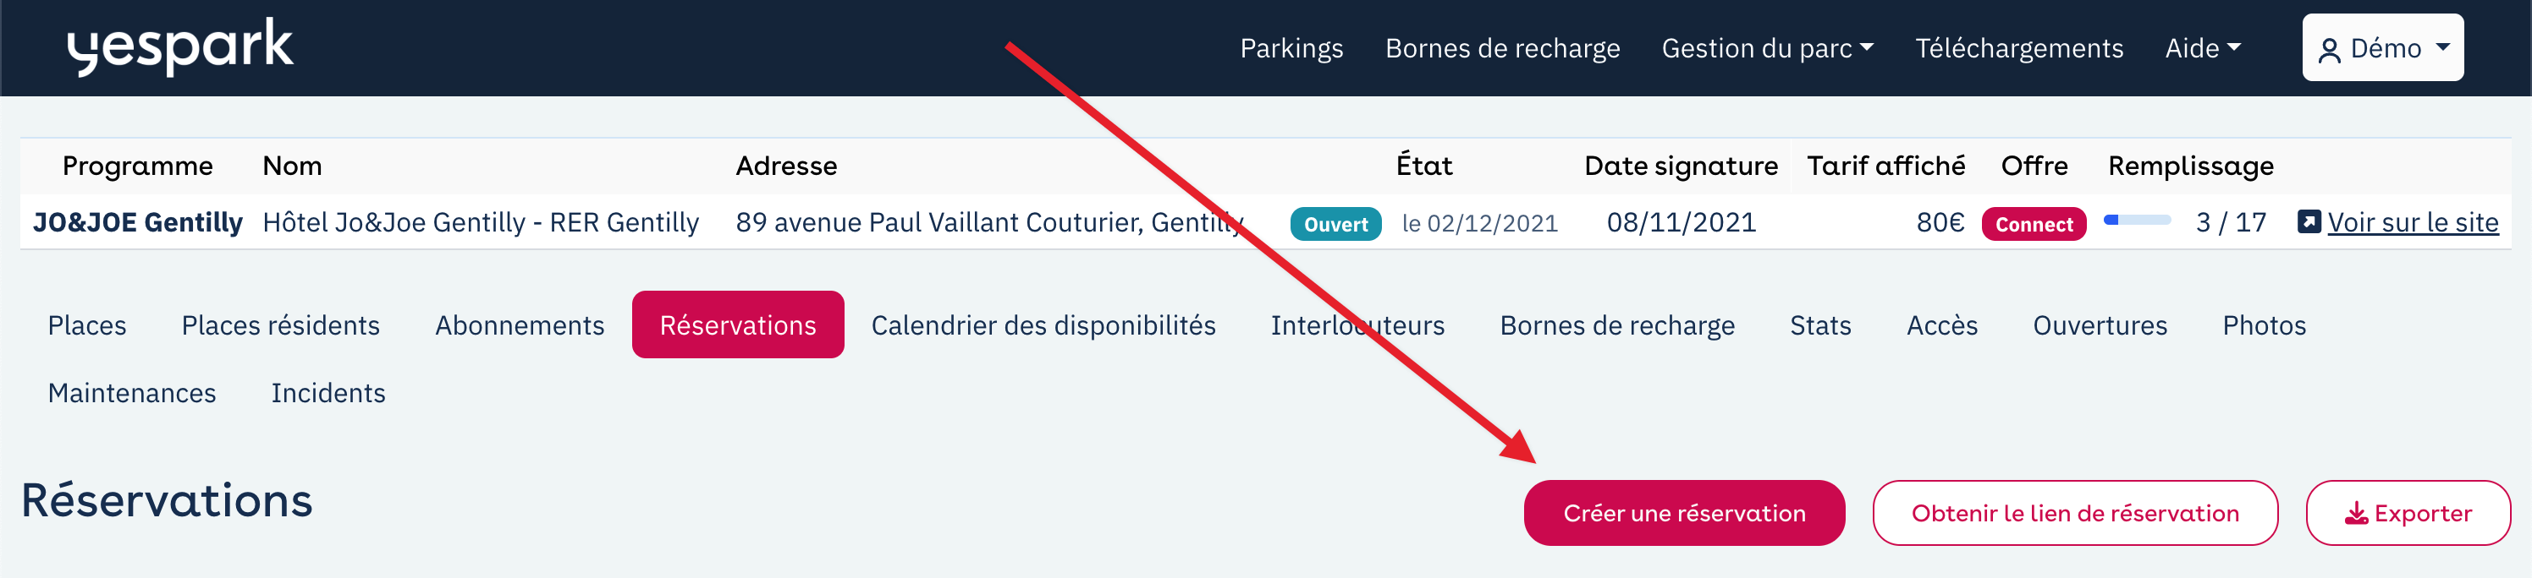Image resolution: width=2532 pixels, height=578 pixels.
Task: Expand the Gestion du parc dropdown
Action: tap(1766, 48)
